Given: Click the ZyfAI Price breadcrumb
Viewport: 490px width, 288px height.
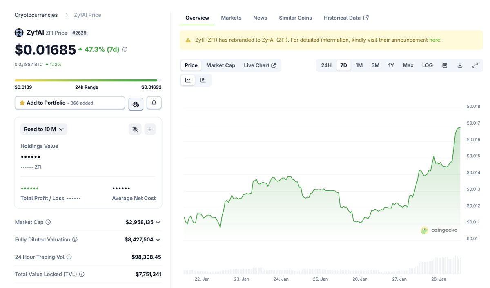Looking at the screenshot, I should [x=87, y=15].
